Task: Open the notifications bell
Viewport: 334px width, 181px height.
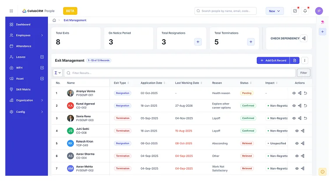Action: coord(305,11)
